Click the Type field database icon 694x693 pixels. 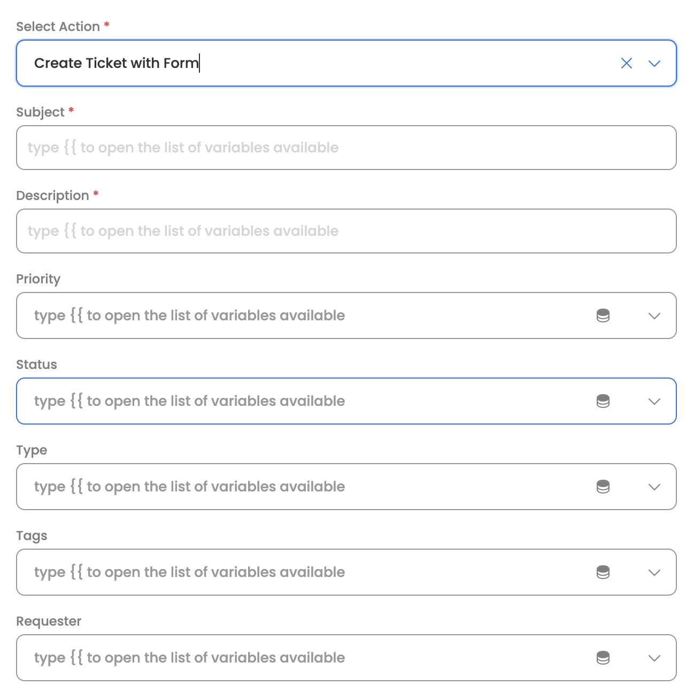pos(603,487)
